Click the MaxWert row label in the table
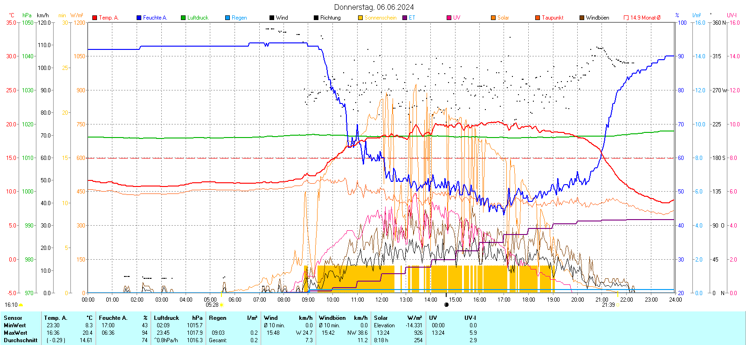The width and height of the screenshot is (746, 345). 15,333
